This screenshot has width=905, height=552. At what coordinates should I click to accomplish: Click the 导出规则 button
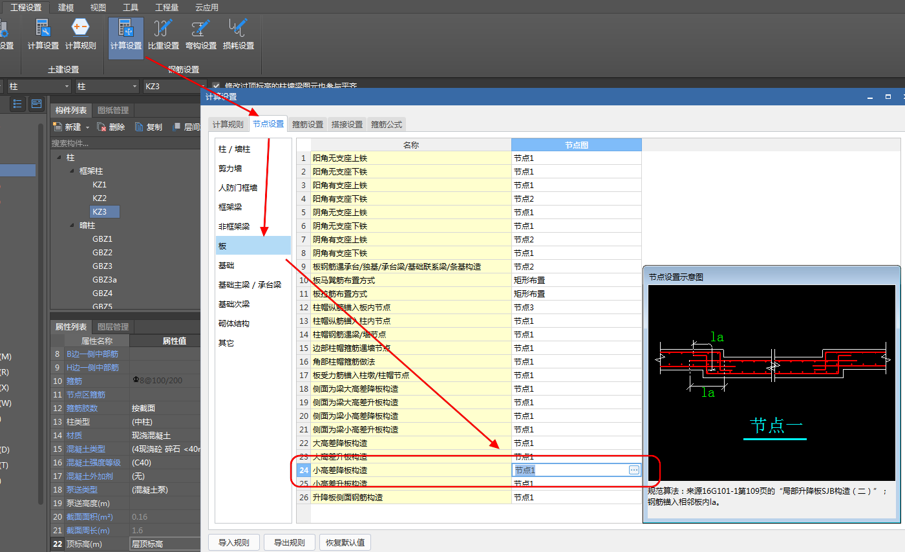pyautogui.click(x=290, y=542)
